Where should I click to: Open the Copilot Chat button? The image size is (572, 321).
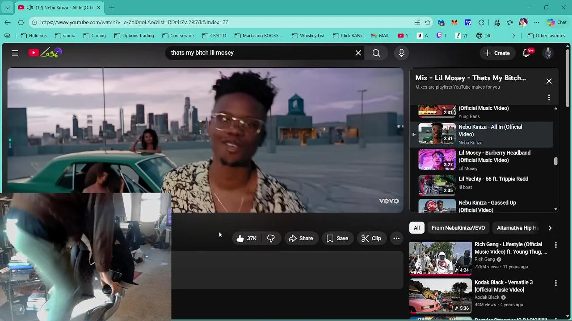pyautogui.click(x=557, y=22)
